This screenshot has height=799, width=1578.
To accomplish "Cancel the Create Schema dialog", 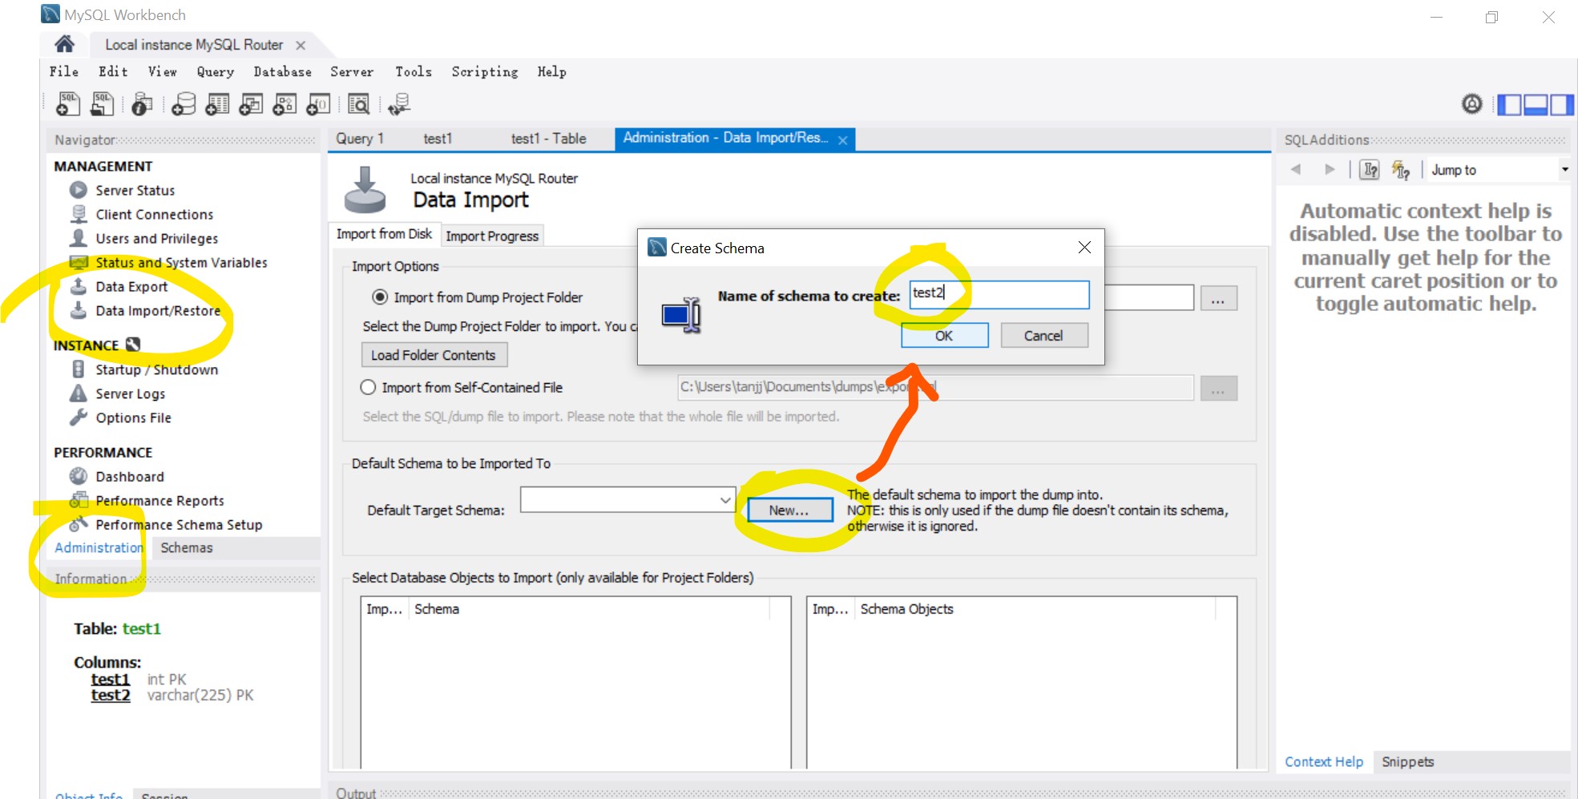I will [x=1043, y=335].
